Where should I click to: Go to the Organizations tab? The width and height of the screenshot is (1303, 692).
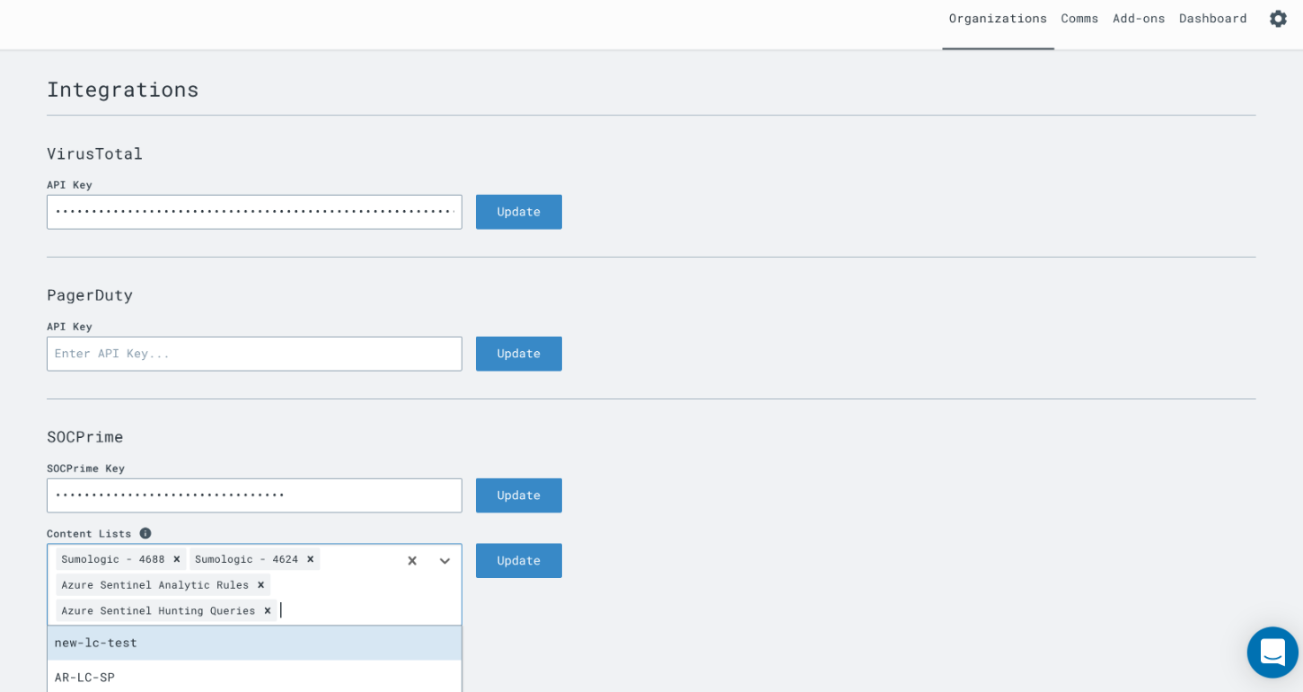(998, 19)
